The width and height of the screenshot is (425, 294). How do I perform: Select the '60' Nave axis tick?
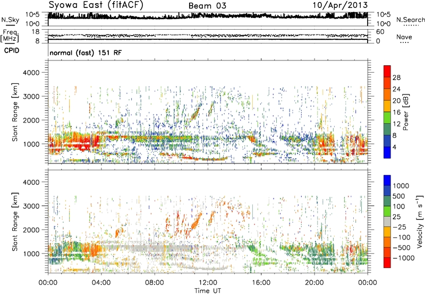[x=380, y=32]
